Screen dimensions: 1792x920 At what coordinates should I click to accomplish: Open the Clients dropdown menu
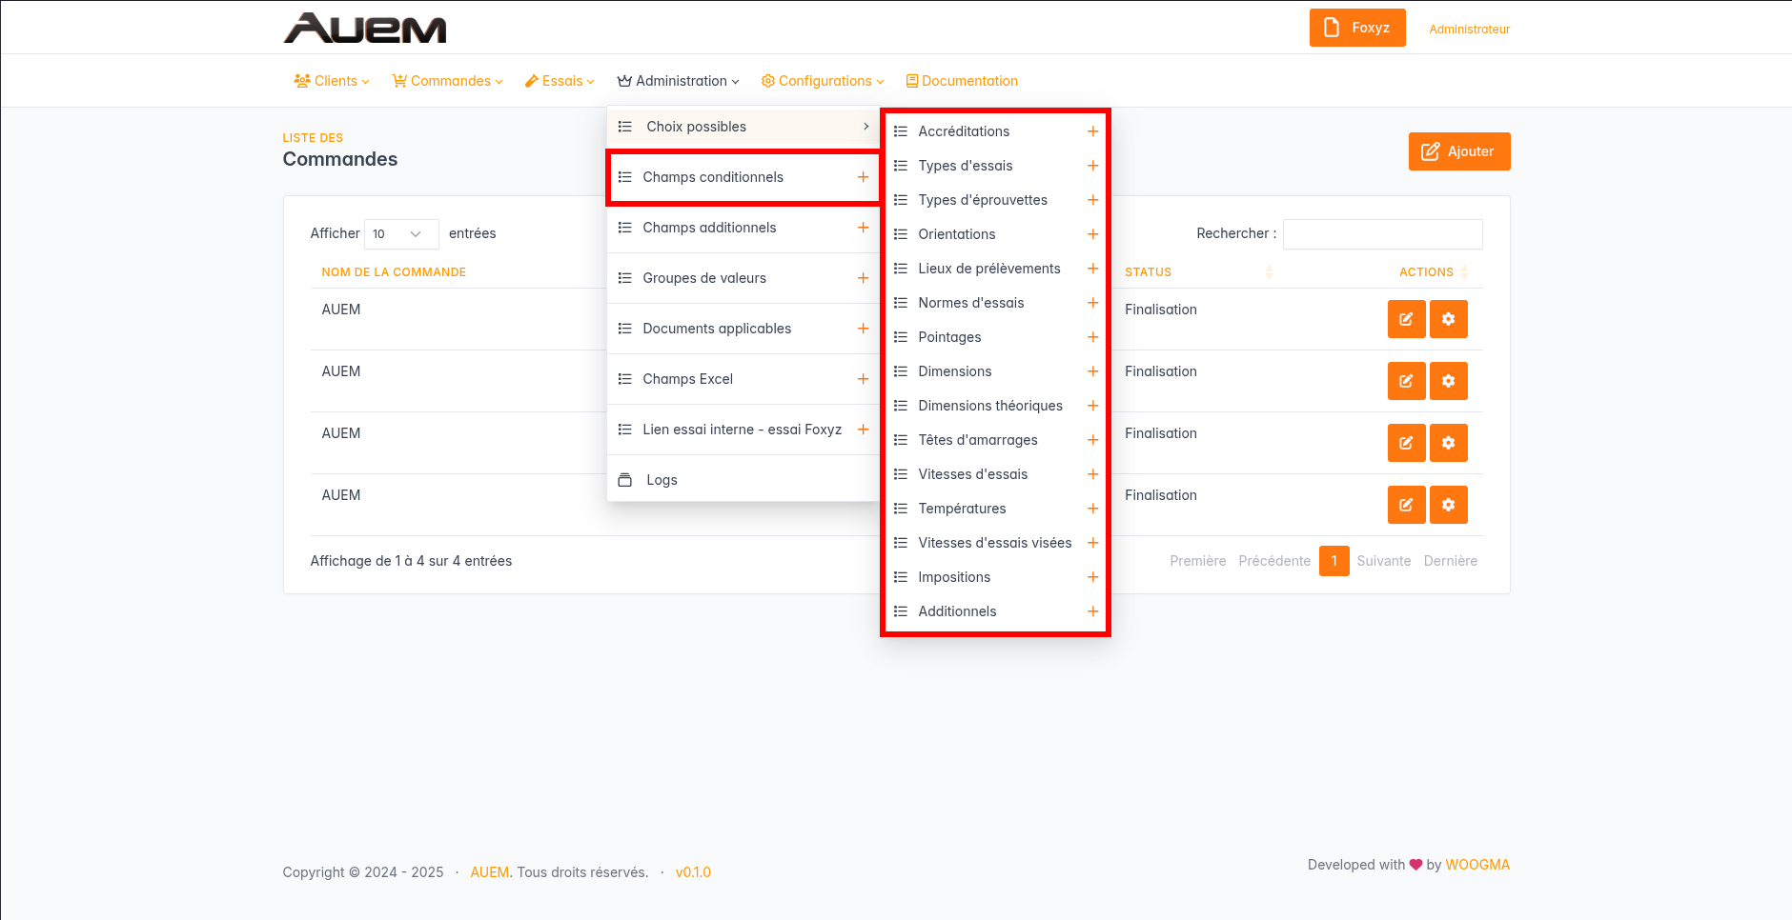tap(332, 81)
